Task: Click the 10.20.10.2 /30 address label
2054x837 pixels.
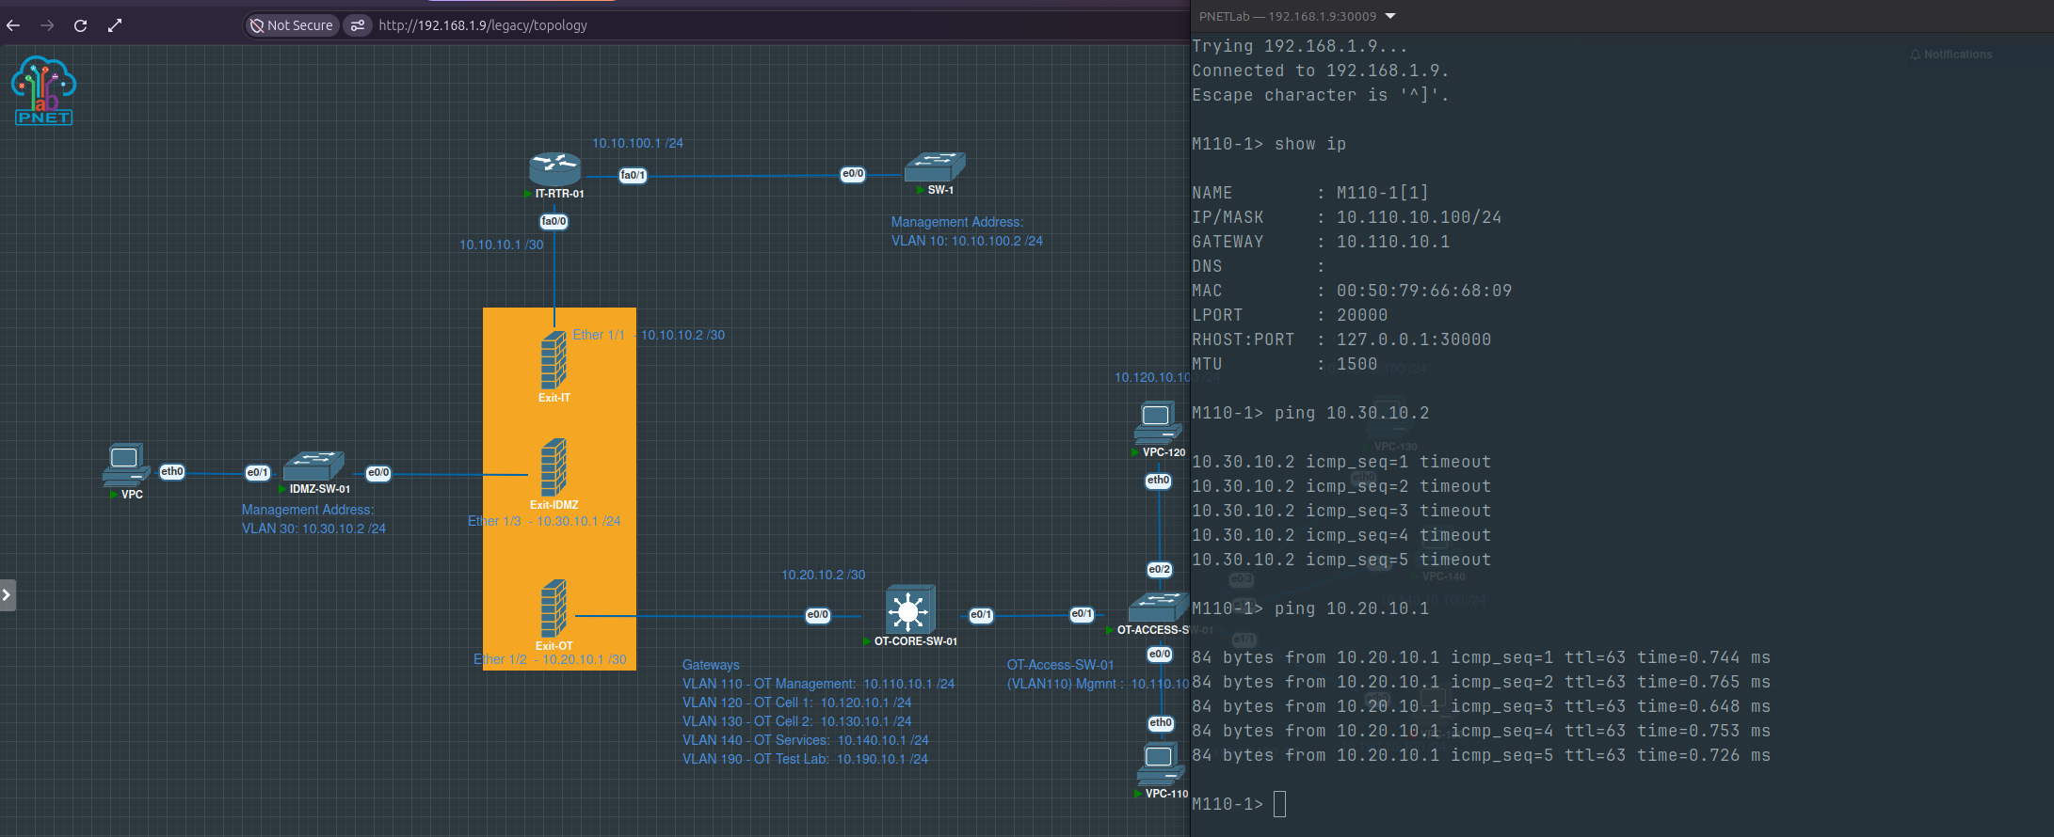Action: (x=823, y=575)
